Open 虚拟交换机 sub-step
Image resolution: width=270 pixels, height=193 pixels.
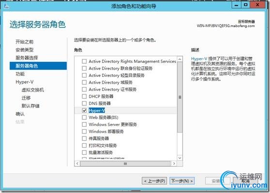tap(33, 90)
